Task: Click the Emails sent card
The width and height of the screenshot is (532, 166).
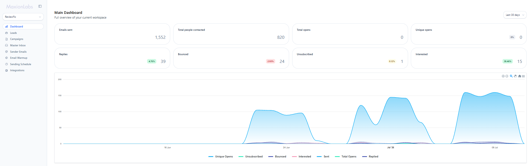Action: (x=112, y=34)
